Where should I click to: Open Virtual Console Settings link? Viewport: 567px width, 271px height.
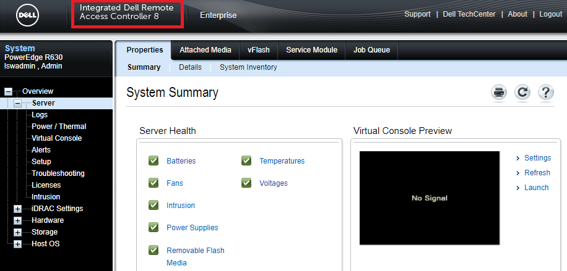[x=538, y=157]
